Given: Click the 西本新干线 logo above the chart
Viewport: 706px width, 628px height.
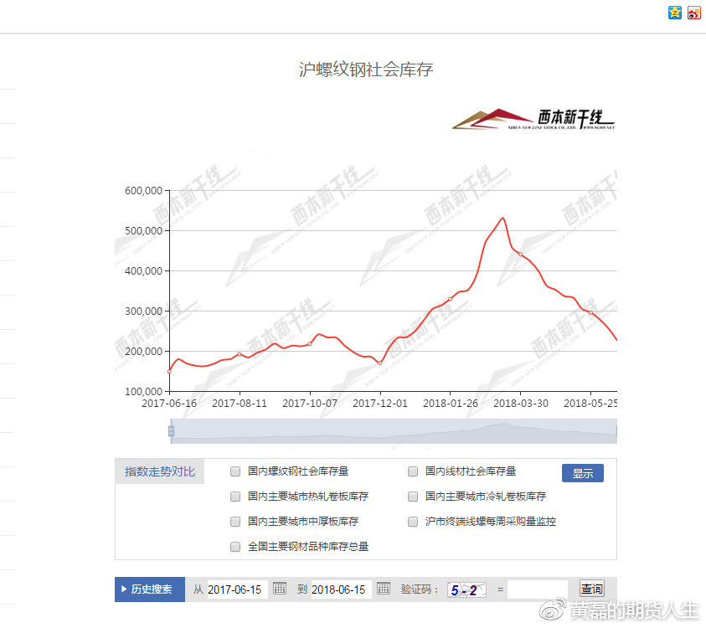Looking at the screenshot, I should click(534, 120).
